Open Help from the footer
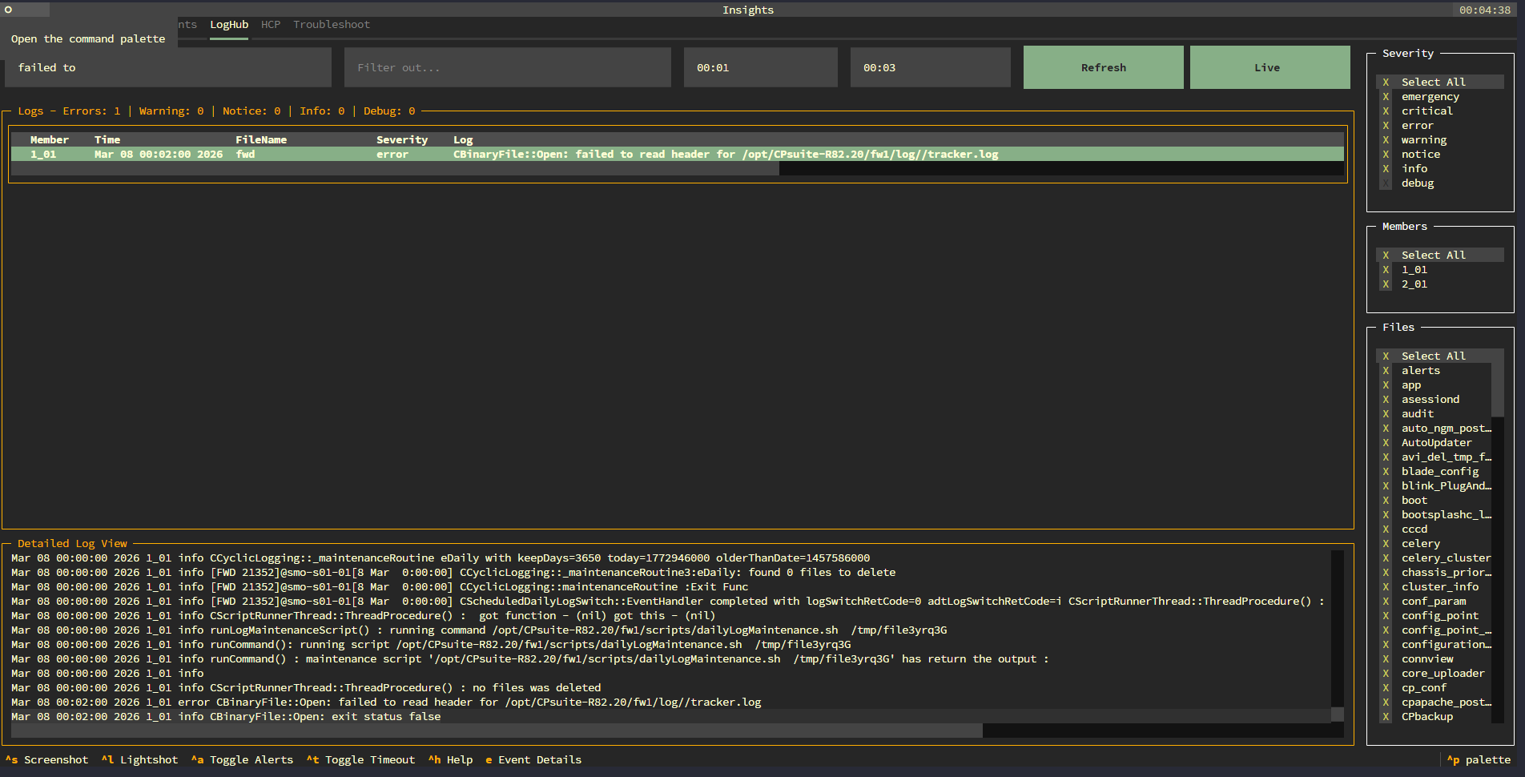 pyautogui.click(x=450, y=759)
